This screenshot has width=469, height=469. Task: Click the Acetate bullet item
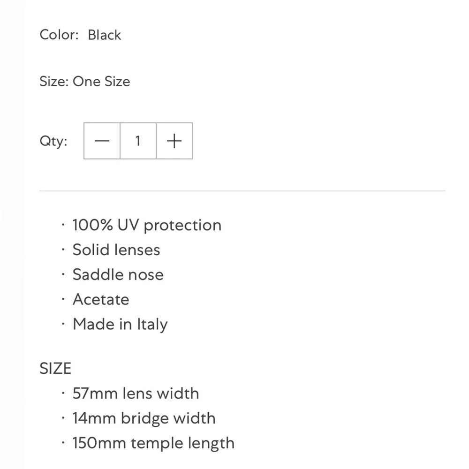pos(101,299)
